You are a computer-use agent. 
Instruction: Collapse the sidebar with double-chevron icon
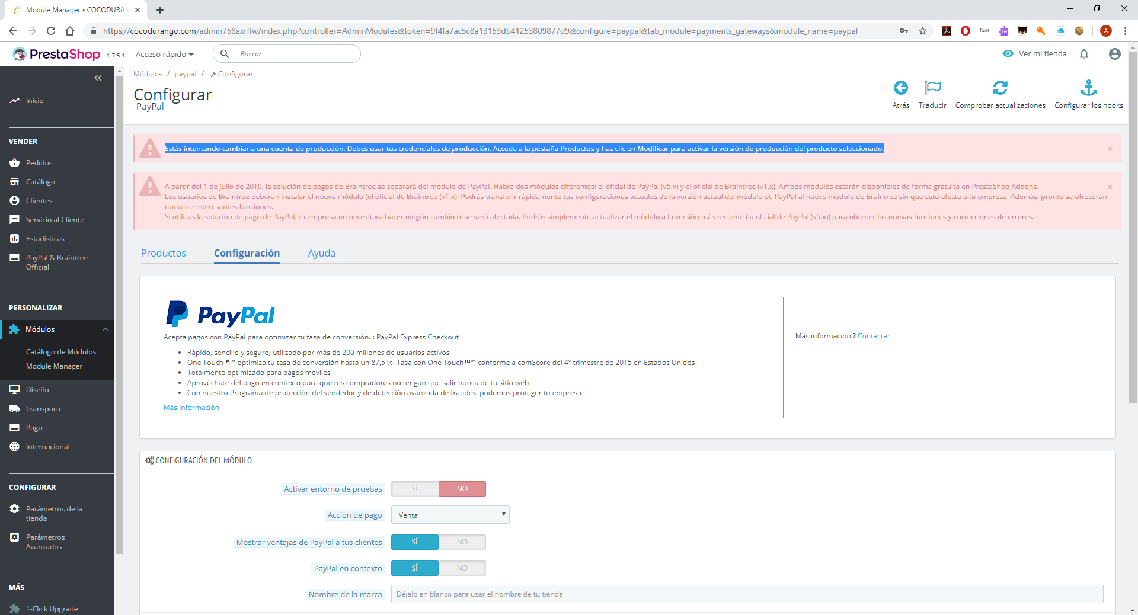tap(98, 78)
